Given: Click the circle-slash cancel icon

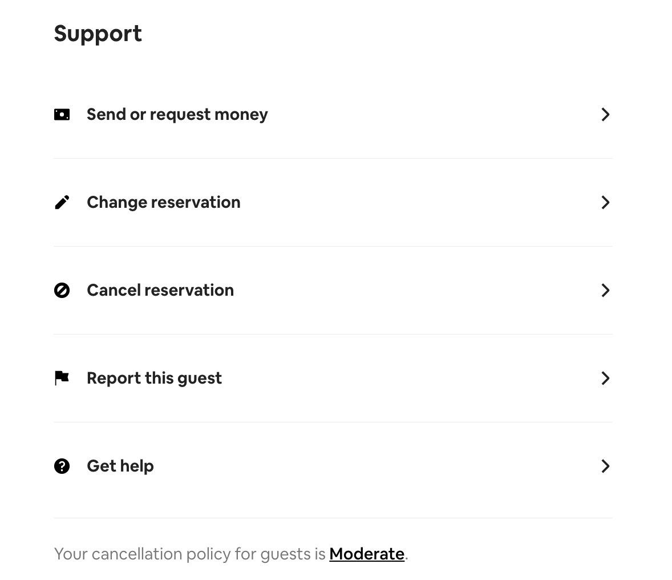Looking at the screenshot, I should coord(62,291).
